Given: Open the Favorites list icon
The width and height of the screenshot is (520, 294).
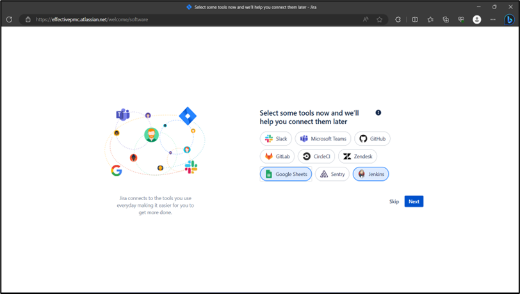Looking at the screenshot, I should click(x=430, y=20).
